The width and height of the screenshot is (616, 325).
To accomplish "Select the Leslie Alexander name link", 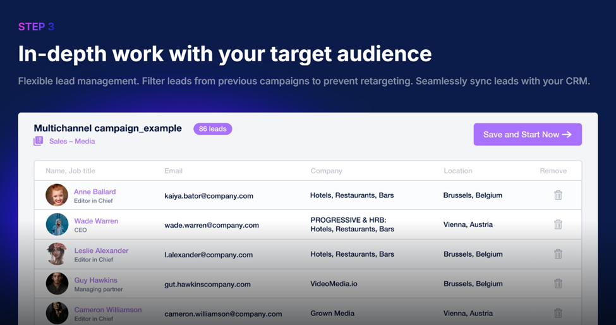I will 101,251.
